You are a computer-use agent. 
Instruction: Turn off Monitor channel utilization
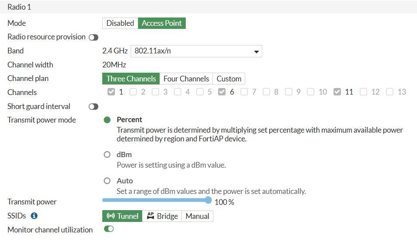109,229
